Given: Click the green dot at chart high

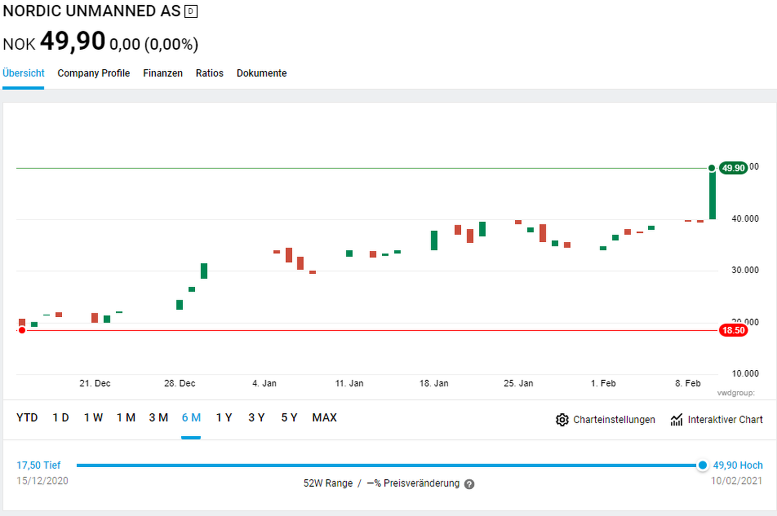Looking at the screenshot, I should point(712,168).
